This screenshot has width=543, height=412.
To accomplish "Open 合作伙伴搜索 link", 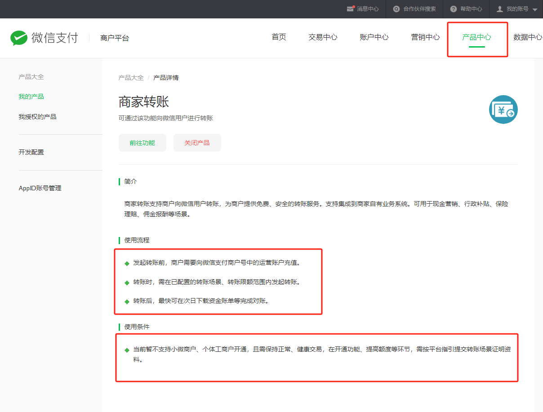I will [x=419, y=9].
